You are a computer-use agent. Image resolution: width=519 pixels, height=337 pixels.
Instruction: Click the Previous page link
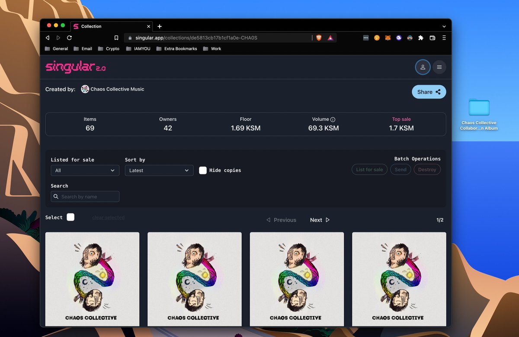pyautogui.click(x=281, y=220)
